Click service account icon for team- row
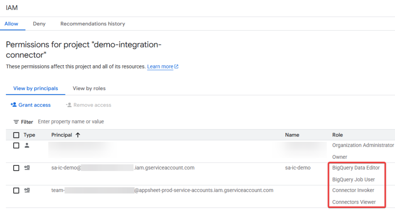This screenshot has width=395, height=209. (x=27, y=190)
